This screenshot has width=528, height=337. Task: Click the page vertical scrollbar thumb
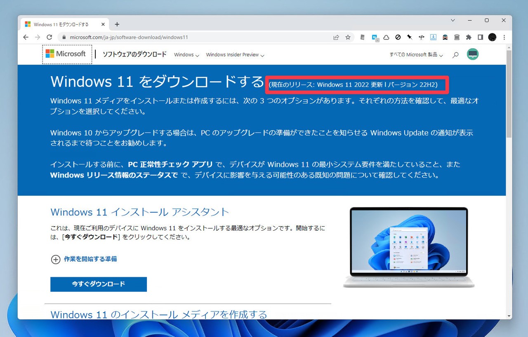tap(509, 94)
